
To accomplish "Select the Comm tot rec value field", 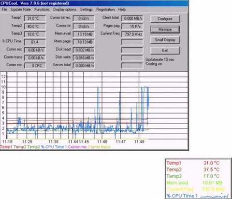I will coord(84,18).
